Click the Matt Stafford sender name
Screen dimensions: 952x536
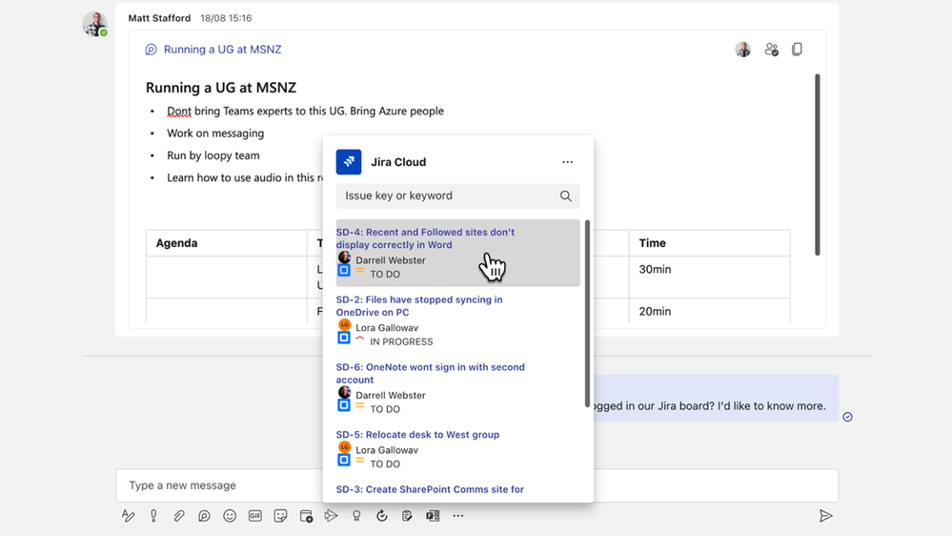(159, 18)
